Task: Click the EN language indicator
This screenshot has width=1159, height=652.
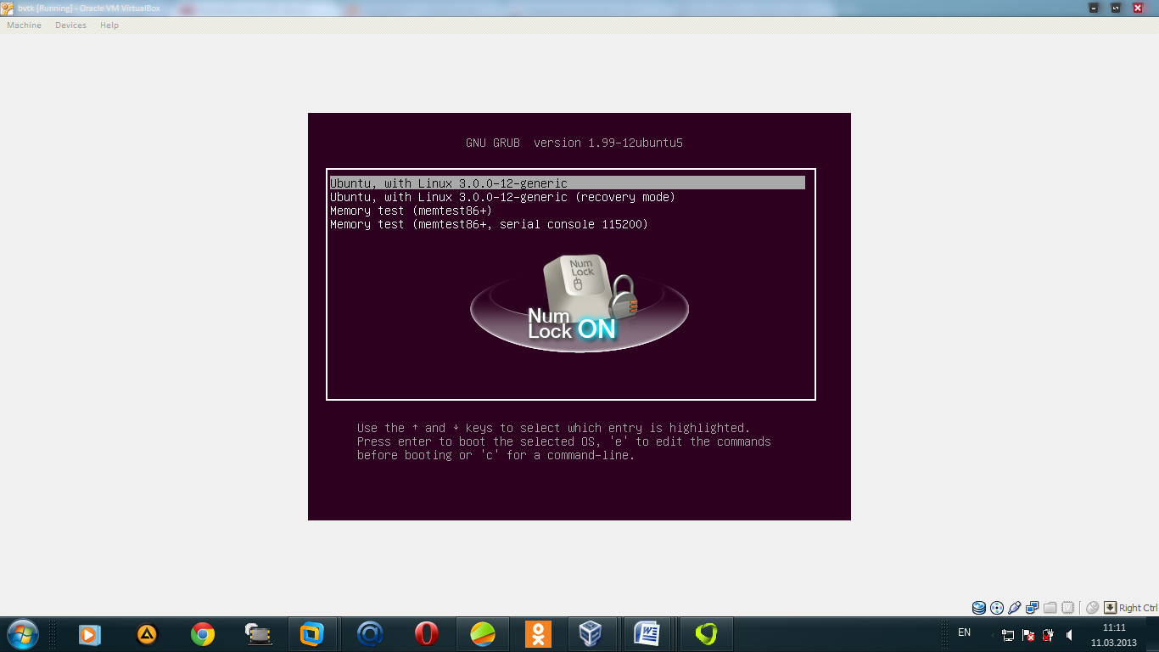Action: tap(965, 632)
